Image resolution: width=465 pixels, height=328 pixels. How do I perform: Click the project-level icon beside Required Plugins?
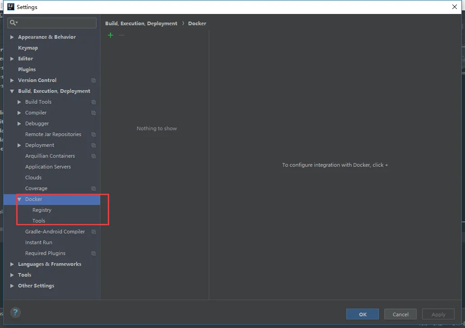coord(93,253)
